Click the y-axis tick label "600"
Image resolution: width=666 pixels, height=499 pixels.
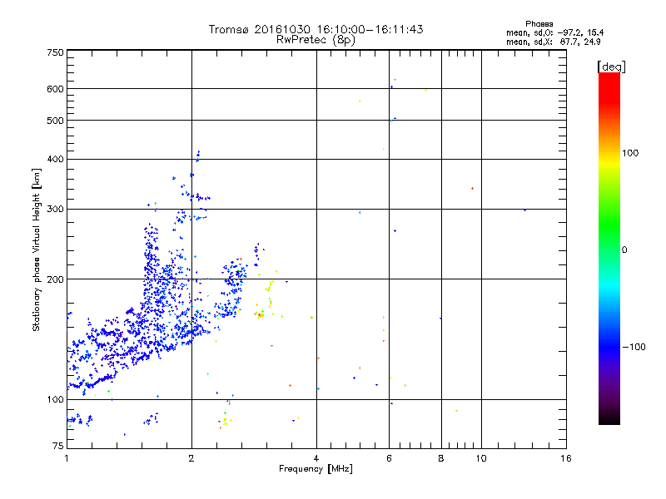(x=55, y=89)
